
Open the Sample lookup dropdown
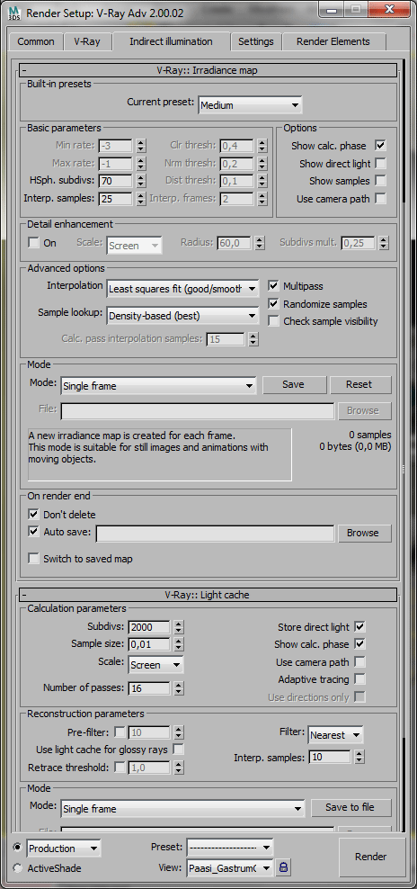click(182, 315)
